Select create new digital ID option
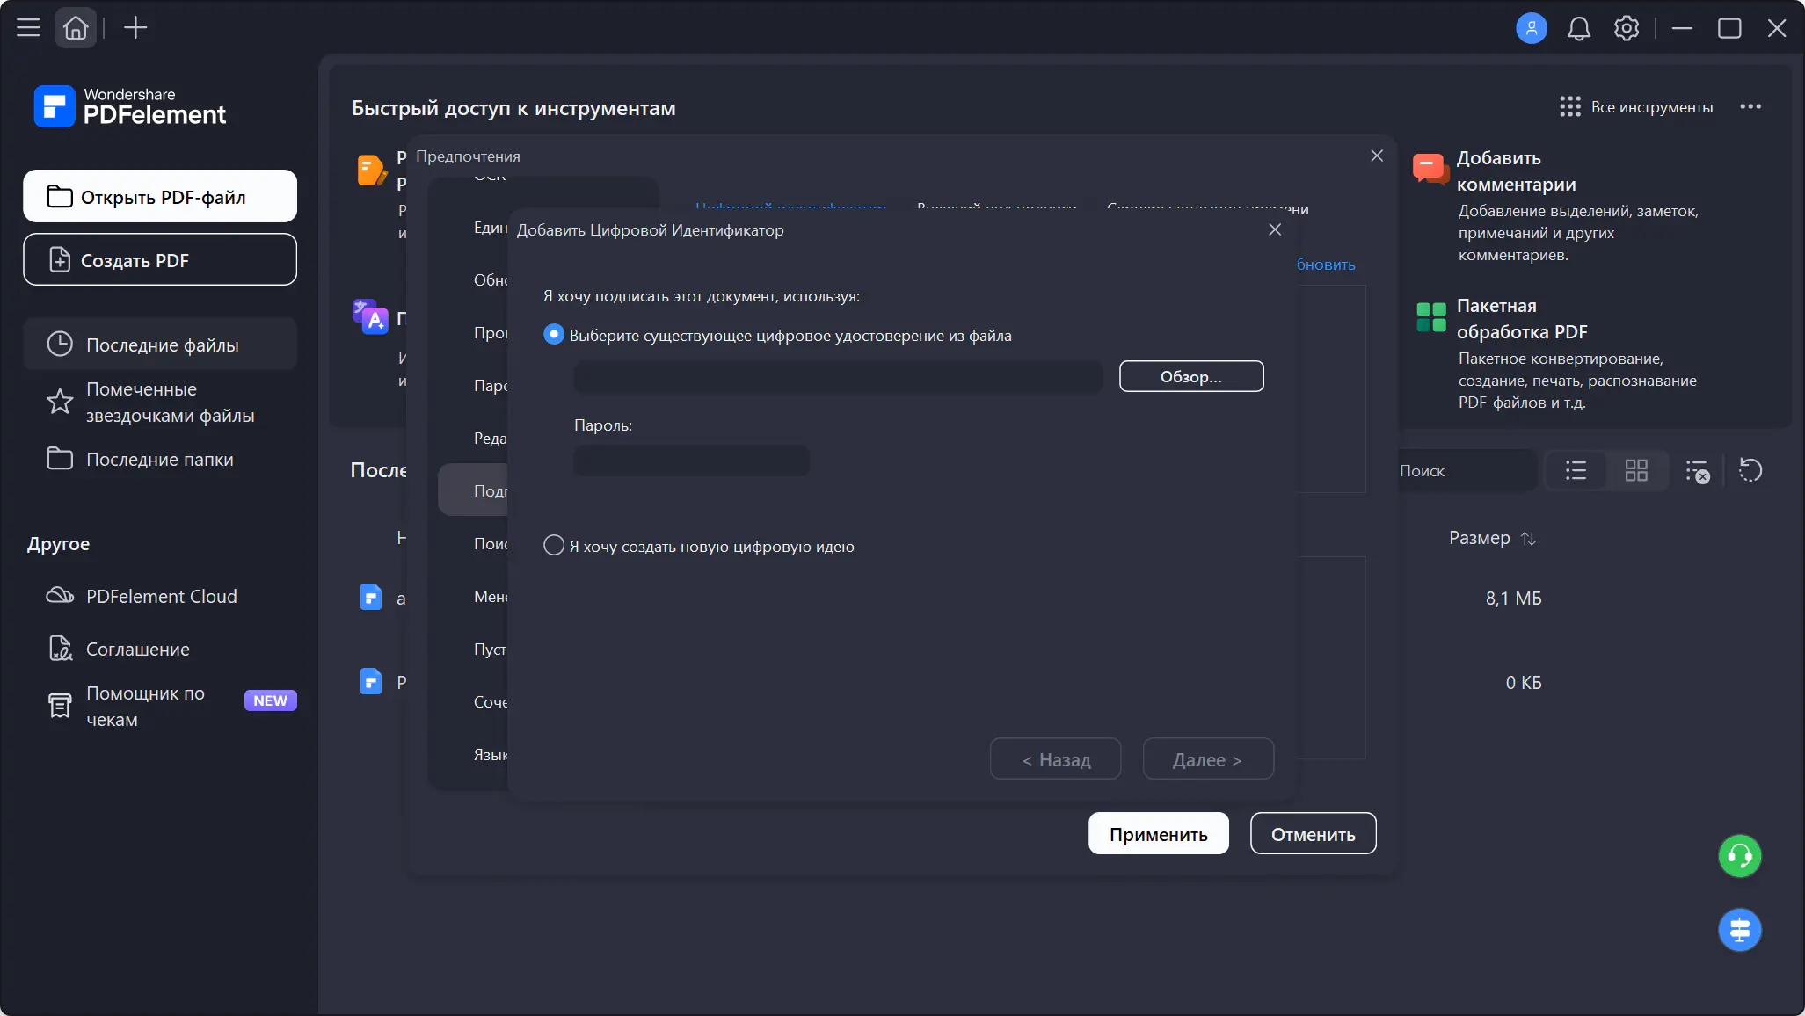This screenshot has height=1016, width=1805. tap(554, 546)
